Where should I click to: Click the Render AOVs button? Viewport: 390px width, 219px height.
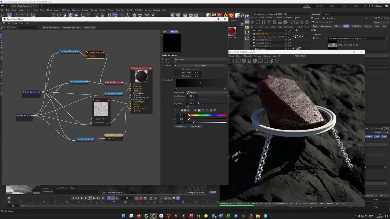pos(90,27)
